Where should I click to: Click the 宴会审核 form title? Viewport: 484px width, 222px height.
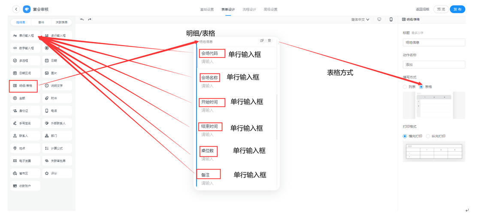point(40,9)
